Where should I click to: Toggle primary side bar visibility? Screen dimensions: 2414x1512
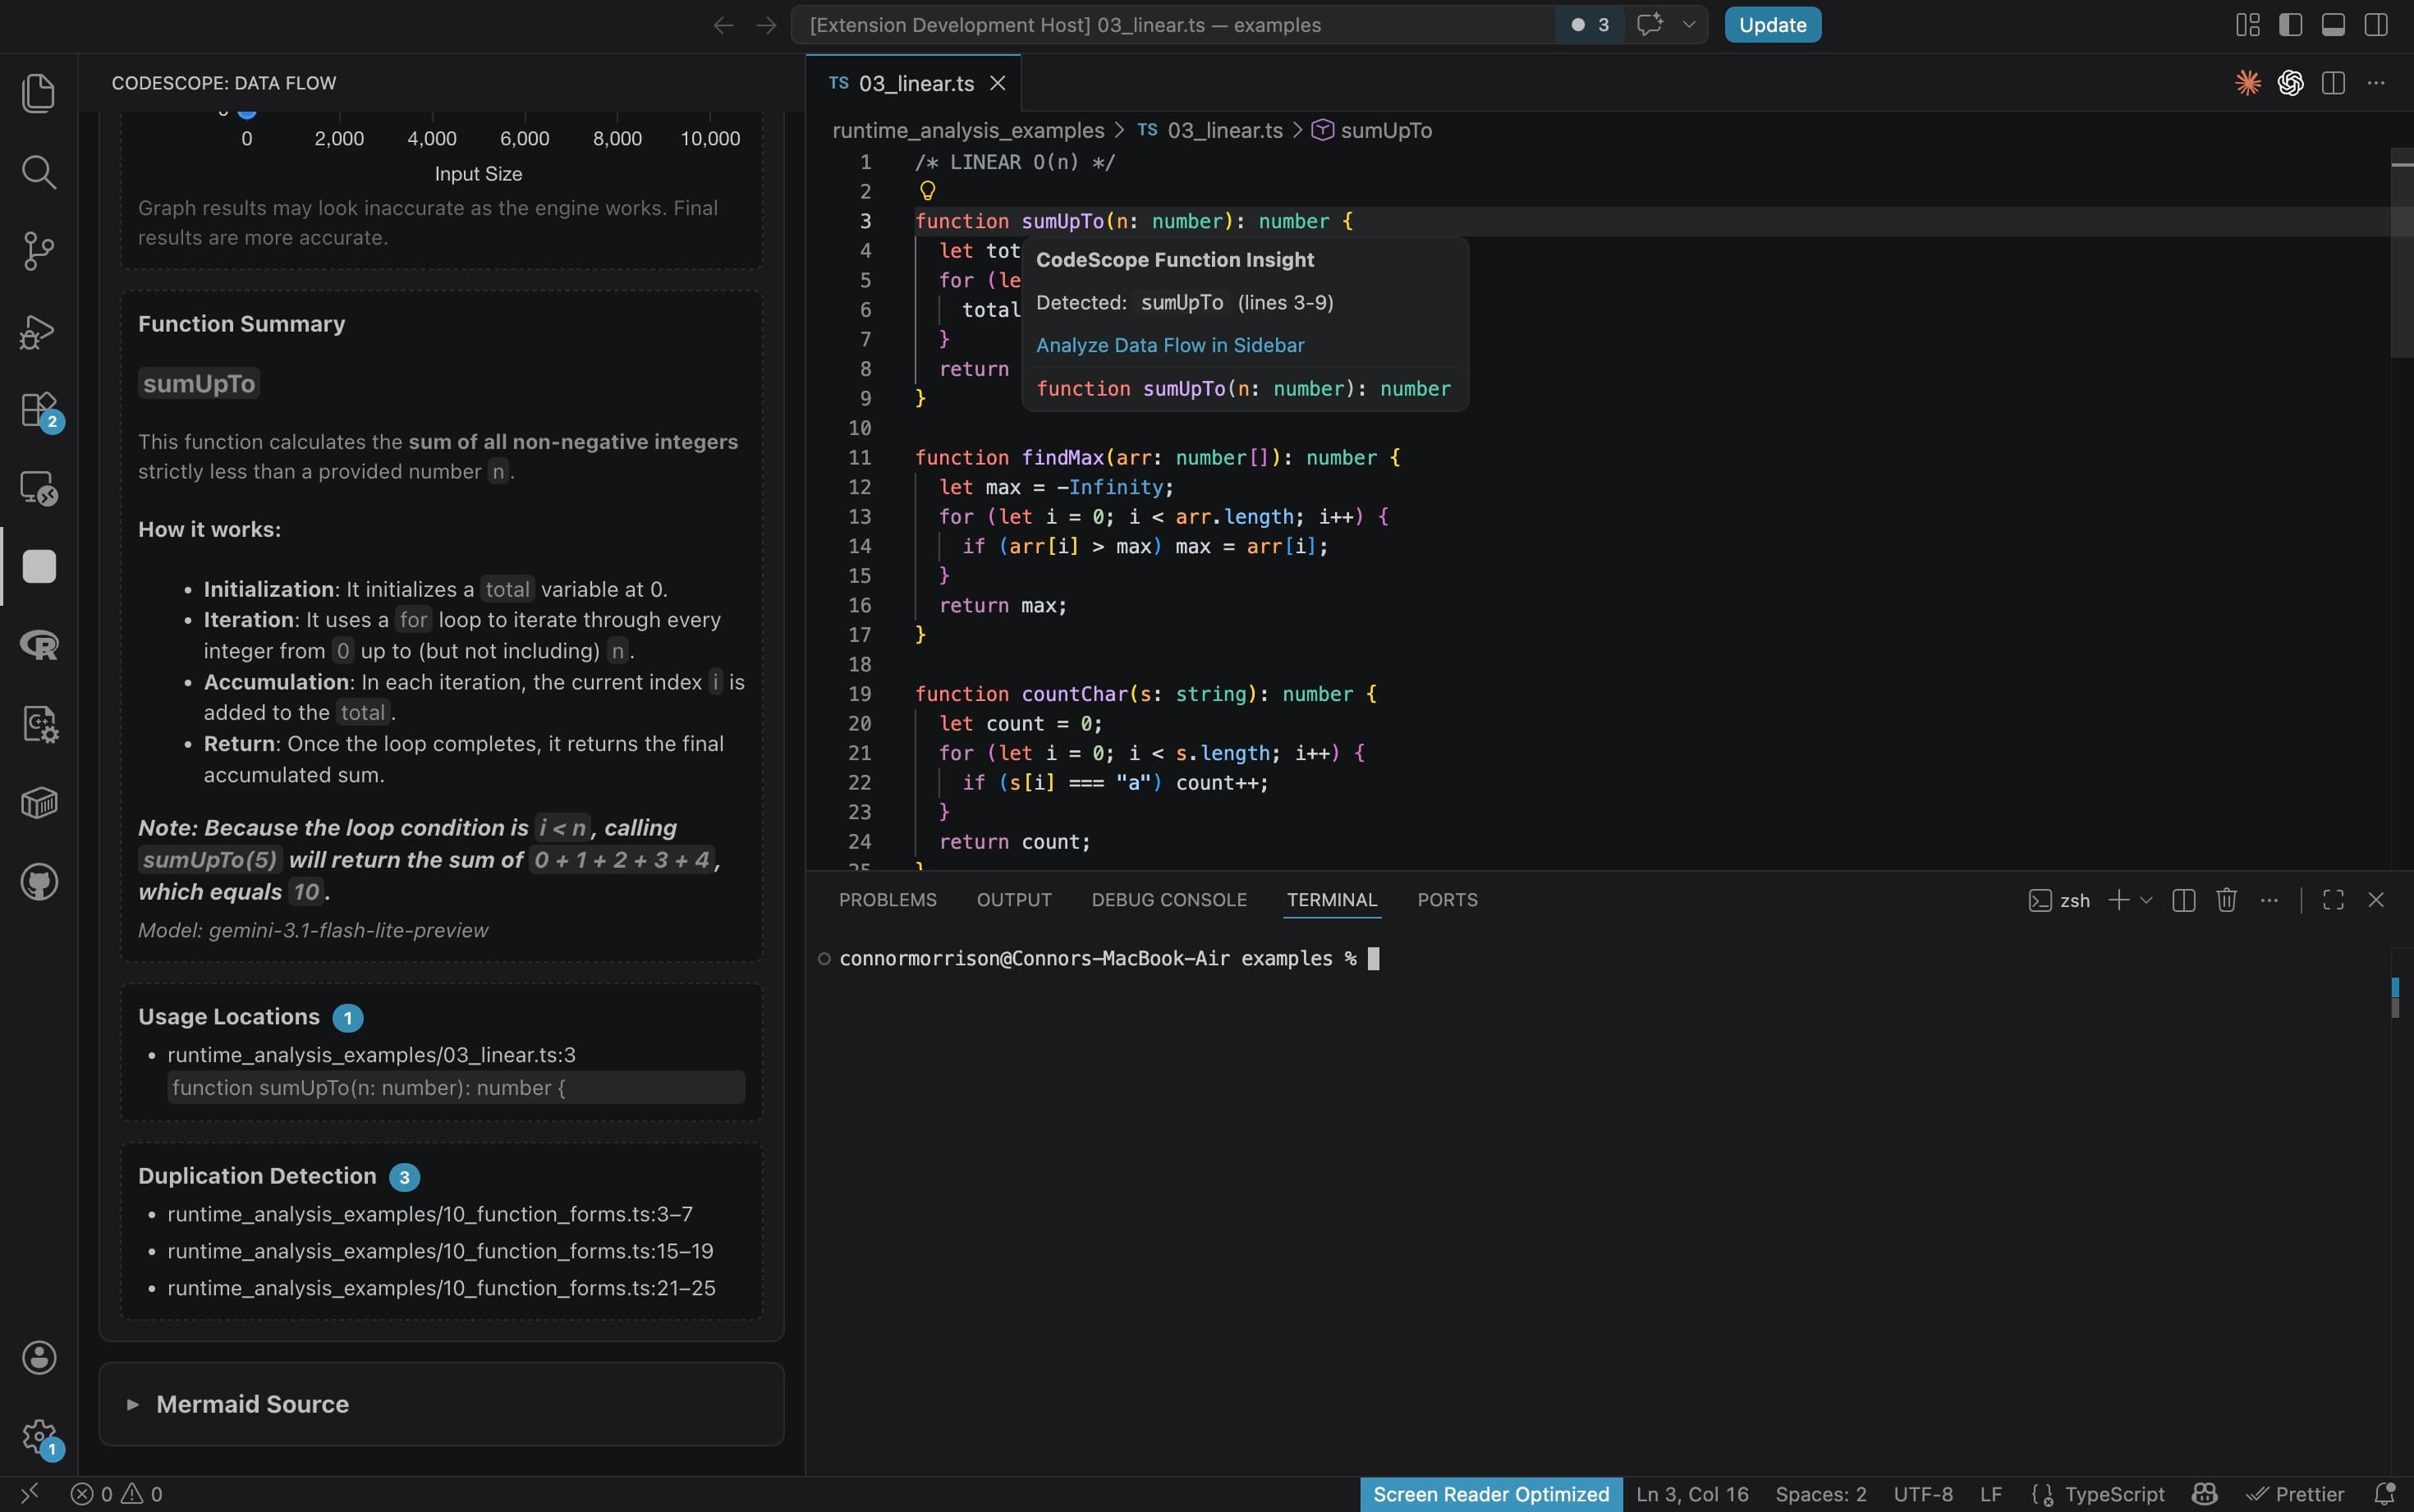coord(2291,25)
